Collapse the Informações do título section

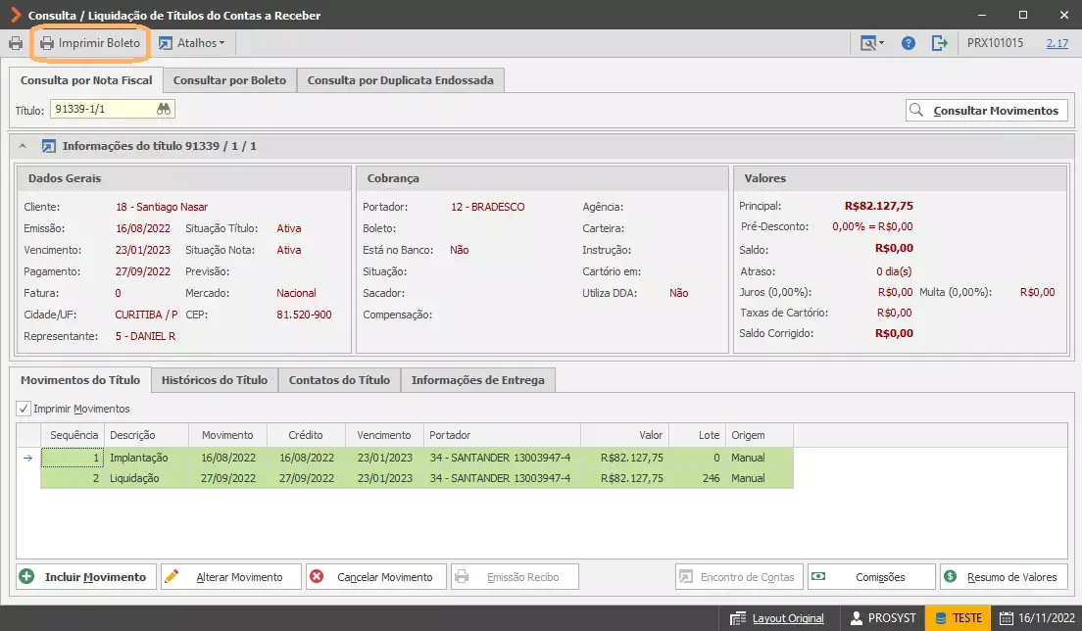coord(23,146)
